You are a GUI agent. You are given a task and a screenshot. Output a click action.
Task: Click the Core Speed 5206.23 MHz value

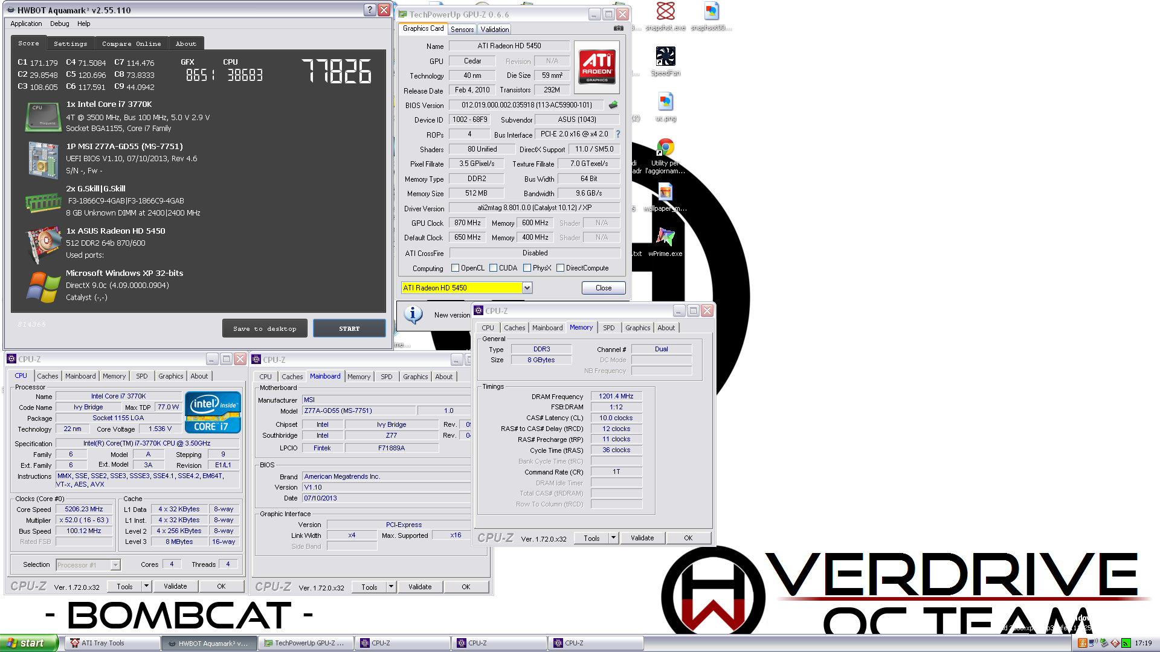[x=84, y=509]
